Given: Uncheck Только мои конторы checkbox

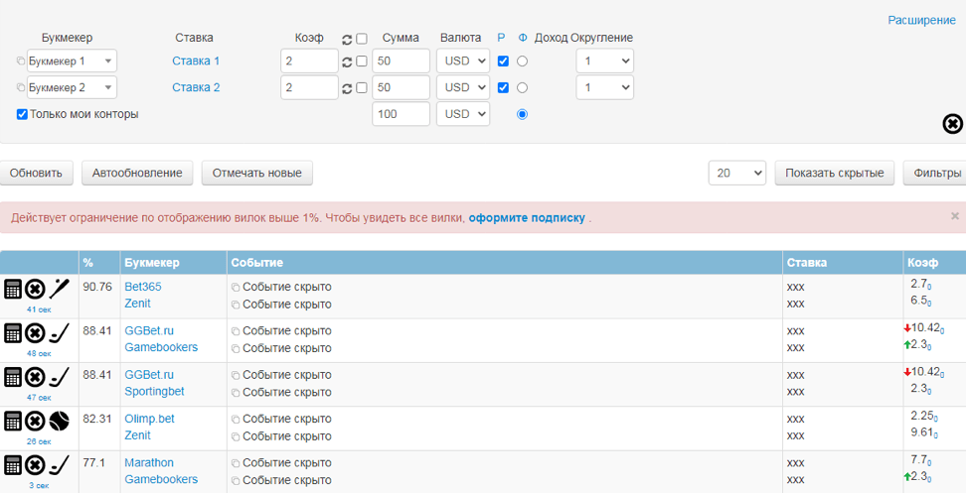Looking at the screenshot, I should (x=22, y=114).
